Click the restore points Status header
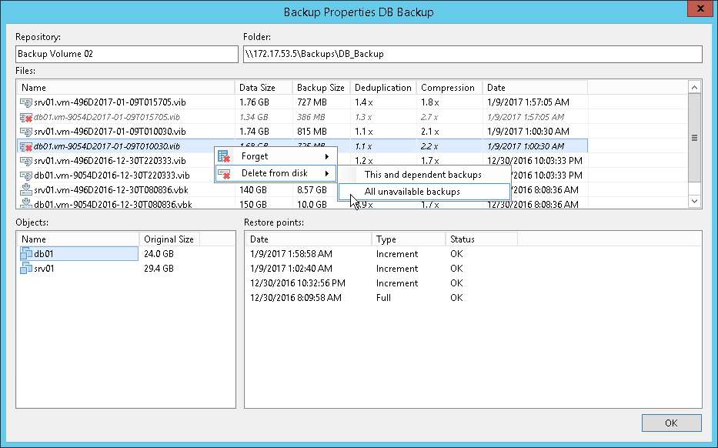718x448 pixels. tap(482, 239)
